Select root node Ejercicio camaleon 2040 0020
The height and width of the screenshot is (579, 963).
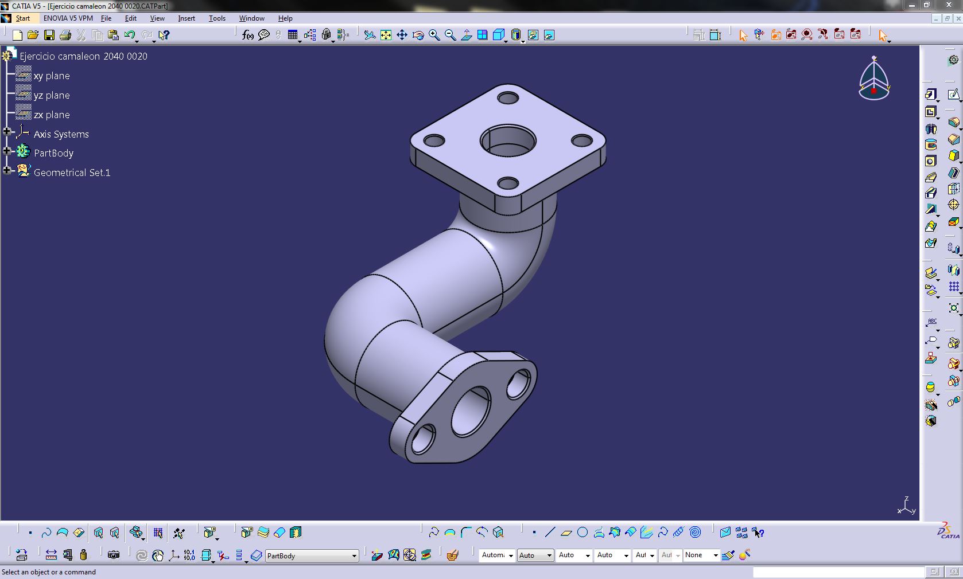pos(83,56)
